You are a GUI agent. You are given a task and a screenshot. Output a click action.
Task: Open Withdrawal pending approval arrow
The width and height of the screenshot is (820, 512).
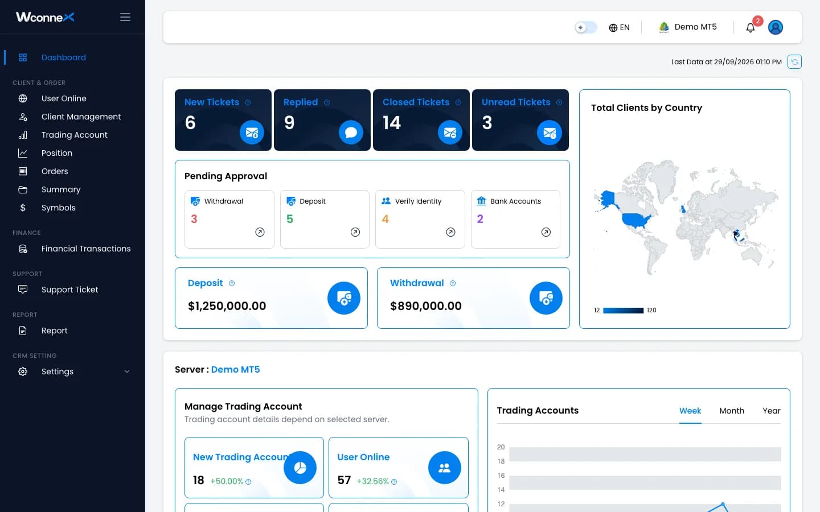[260, 232]
